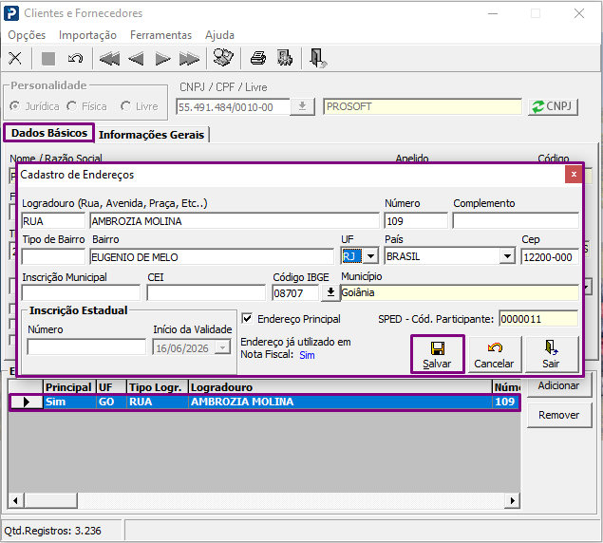The image size is (603, 543).
Task: Open the País dropdown showing BRASIL
Action: coord(508,256)
